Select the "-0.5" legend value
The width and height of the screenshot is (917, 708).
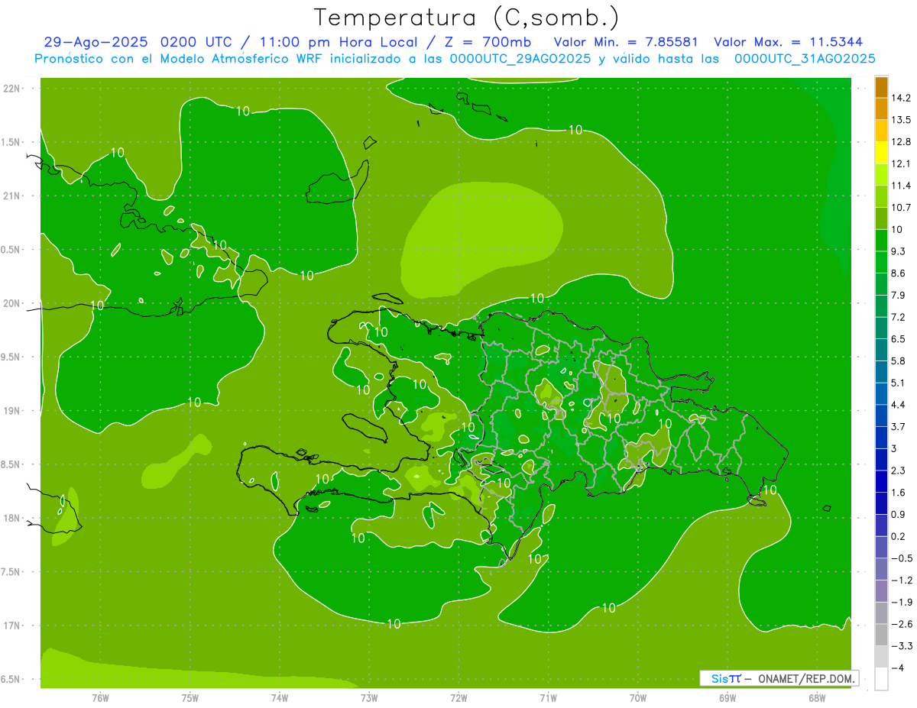pos(901,558)
